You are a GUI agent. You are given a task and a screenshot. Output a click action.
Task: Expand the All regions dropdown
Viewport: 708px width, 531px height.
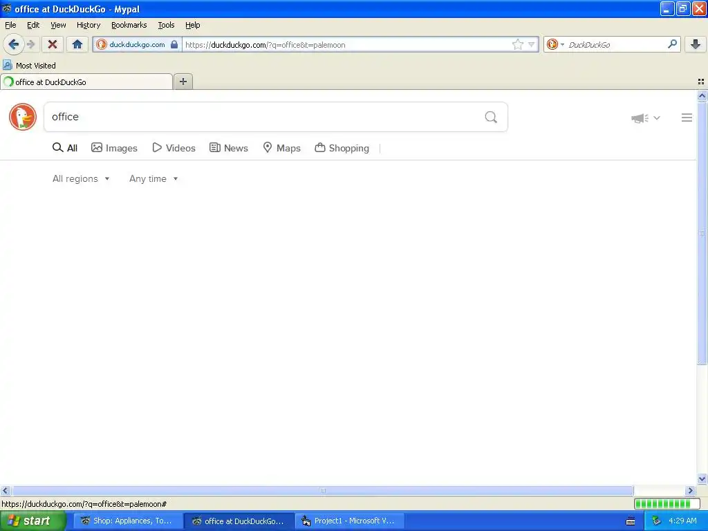[81, 179]
